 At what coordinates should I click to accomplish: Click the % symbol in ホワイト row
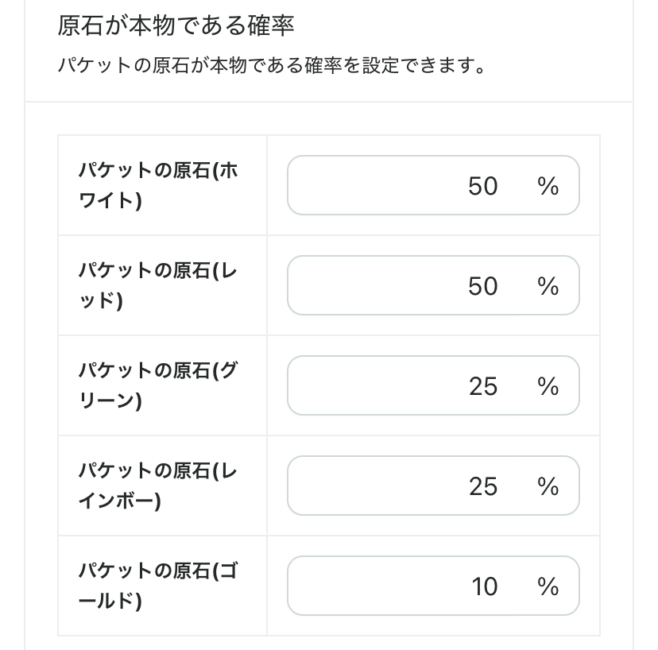[548, 186]
